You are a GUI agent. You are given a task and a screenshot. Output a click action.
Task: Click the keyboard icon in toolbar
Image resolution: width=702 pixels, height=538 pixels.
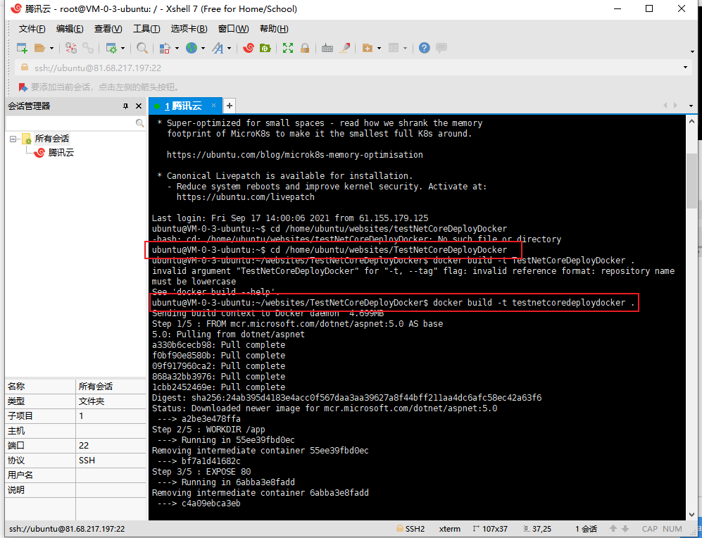pyautogui.click(x=327, y=48)
